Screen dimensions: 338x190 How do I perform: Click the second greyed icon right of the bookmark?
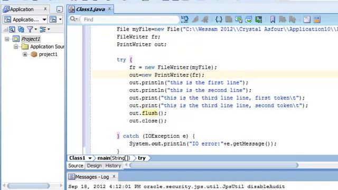pyautogui.click(x=292, y=20)
